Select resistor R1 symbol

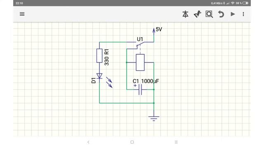[99, 56]
